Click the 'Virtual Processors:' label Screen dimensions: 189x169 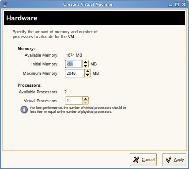pyautogui.click(x=41, y=101)
